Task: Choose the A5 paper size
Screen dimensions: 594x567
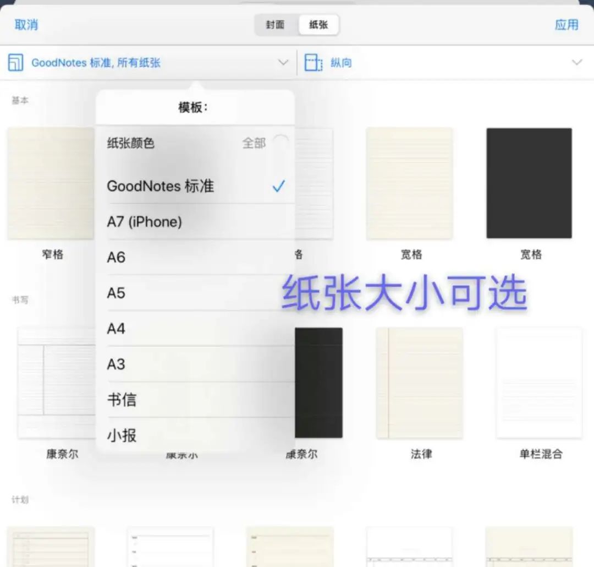Action: click(195, 293)
